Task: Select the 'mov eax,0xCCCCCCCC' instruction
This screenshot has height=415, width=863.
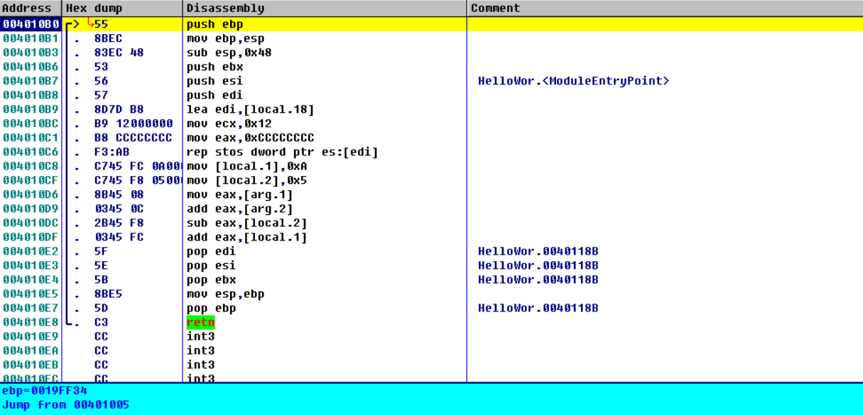Action: [250, 138]
